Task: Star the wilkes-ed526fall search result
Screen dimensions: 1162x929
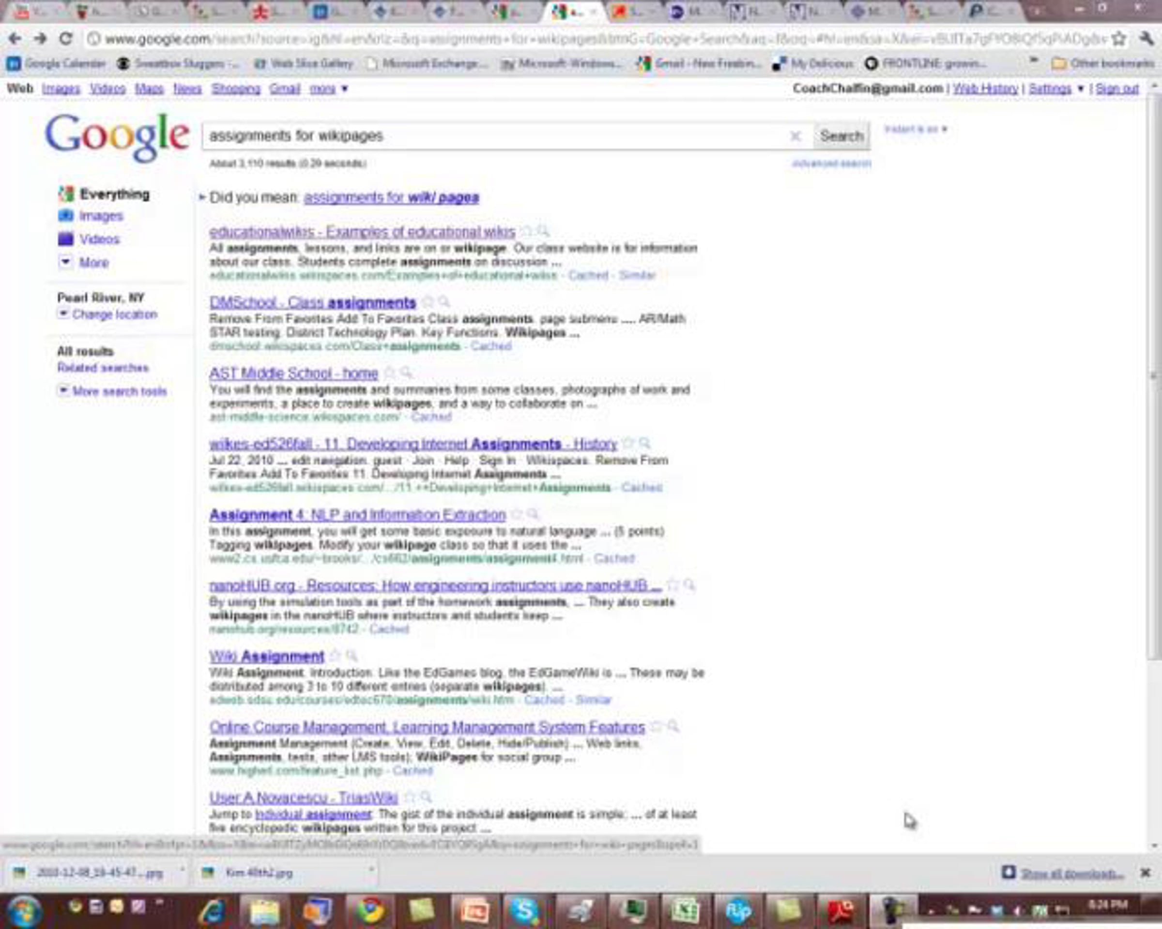Action: coord(628,444)
